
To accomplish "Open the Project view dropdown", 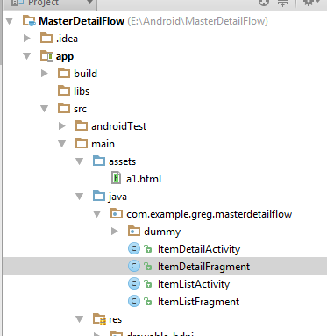I will [x=89, y=2].
